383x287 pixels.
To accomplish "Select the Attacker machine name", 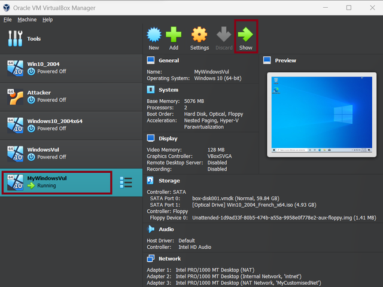I will (x=39, y=93).
